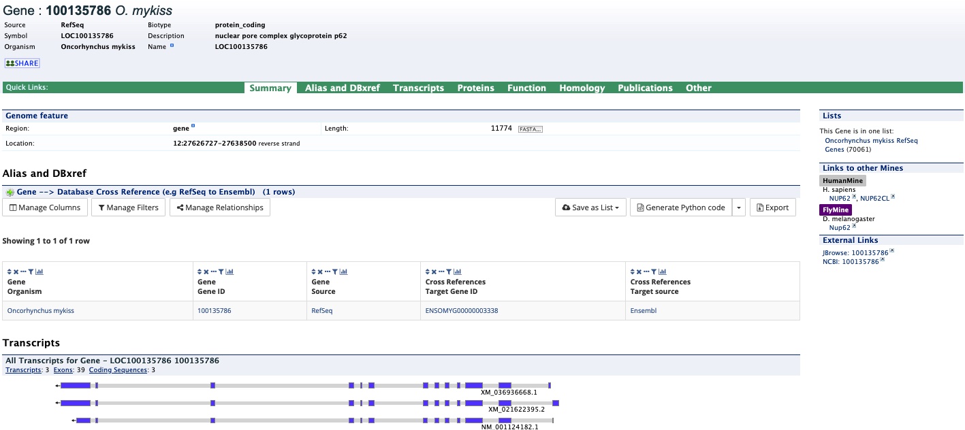Click the template icon before Gene Database Cross Reference
This screenshot has width=965, height=430.
tap(10, 193)
